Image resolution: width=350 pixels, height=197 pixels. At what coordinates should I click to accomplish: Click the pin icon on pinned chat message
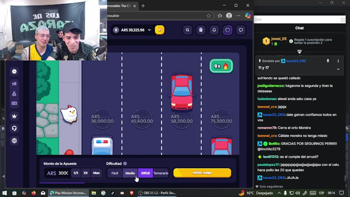(328, 61)
